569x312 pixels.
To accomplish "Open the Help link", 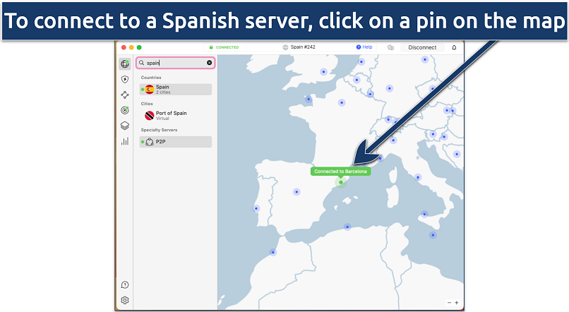I will 364,47.
